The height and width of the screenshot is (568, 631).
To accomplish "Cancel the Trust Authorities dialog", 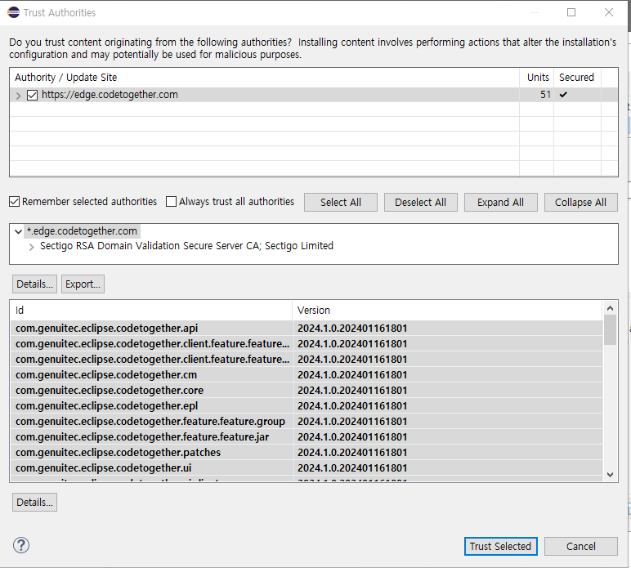I will pos(580,546).
